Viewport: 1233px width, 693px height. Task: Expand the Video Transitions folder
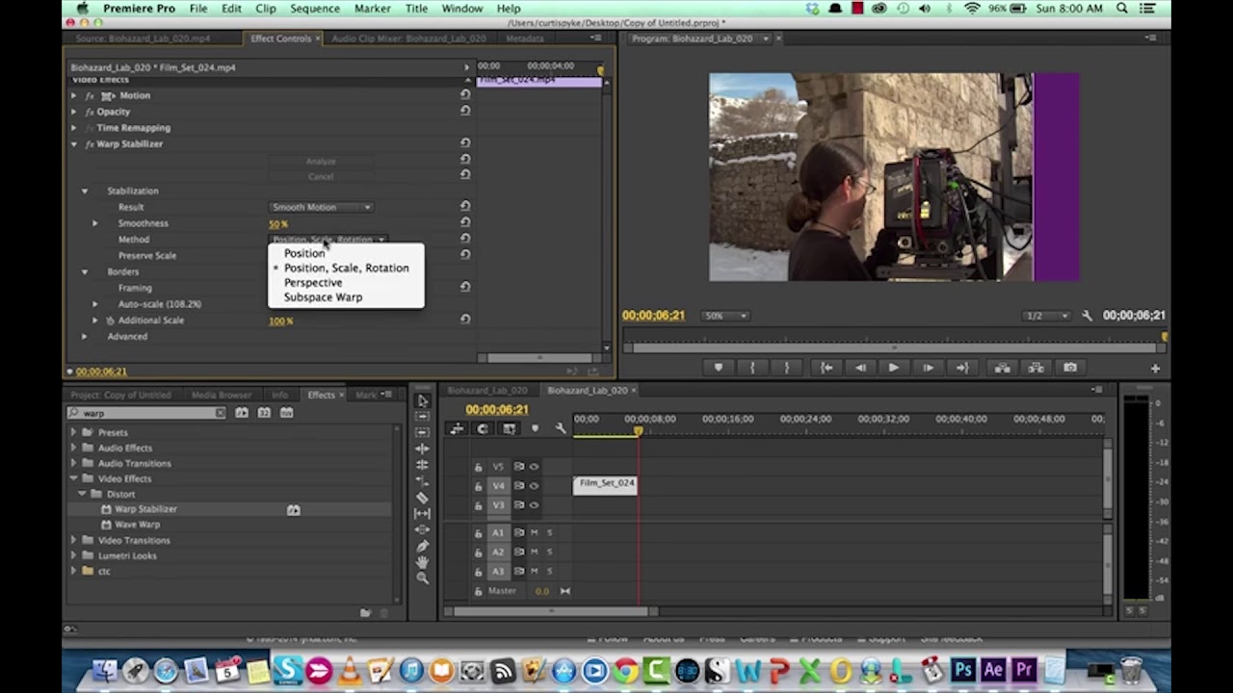pos(74,540)
